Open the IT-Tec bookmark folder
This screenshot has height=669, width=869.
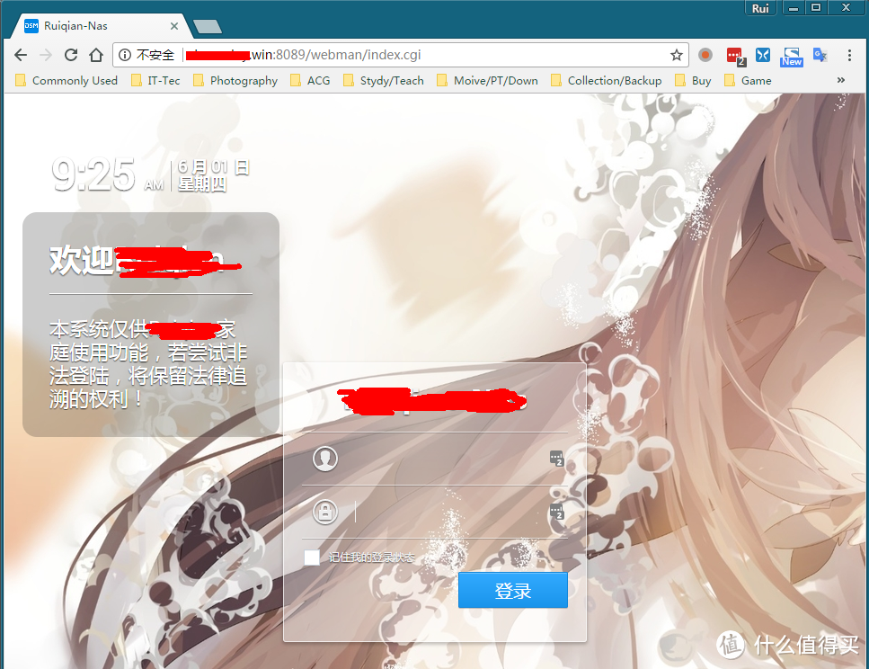tap(155, 81)
